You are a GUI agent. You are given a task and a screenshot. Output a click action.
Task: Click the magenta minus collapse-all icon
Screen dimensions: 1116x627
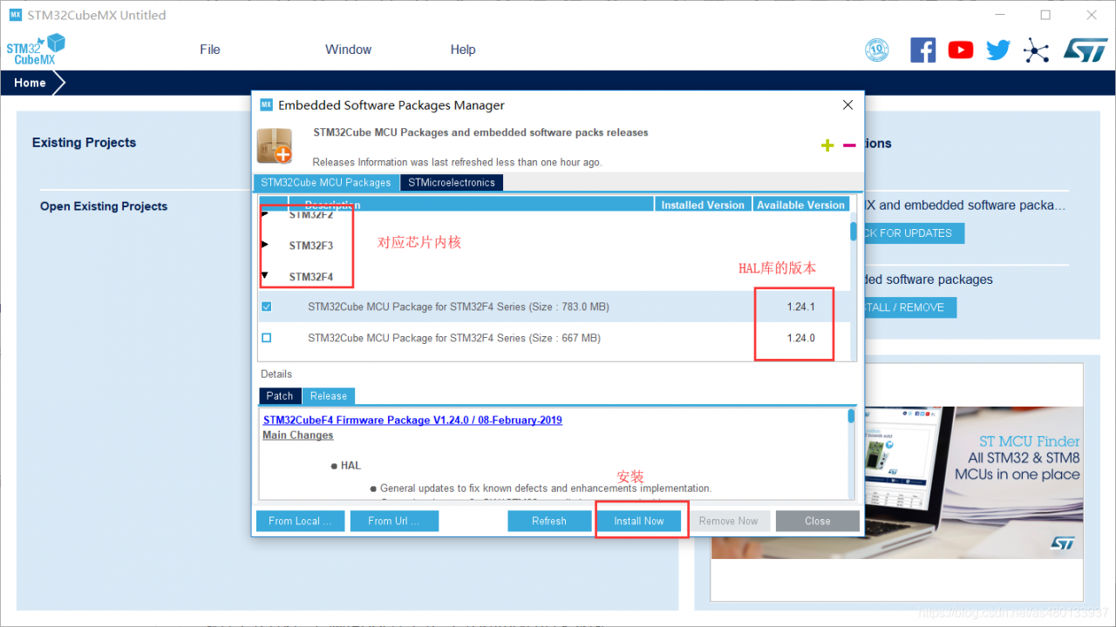pyautogui.click(x=849, y=145)
